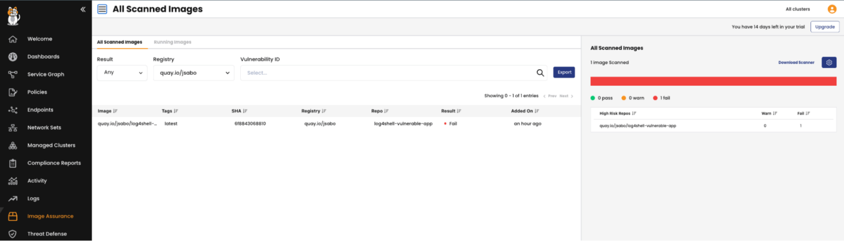This screenshot has width=844, height=241.
Task: Click the '1 fail' legend item
Action: (662, 98)
